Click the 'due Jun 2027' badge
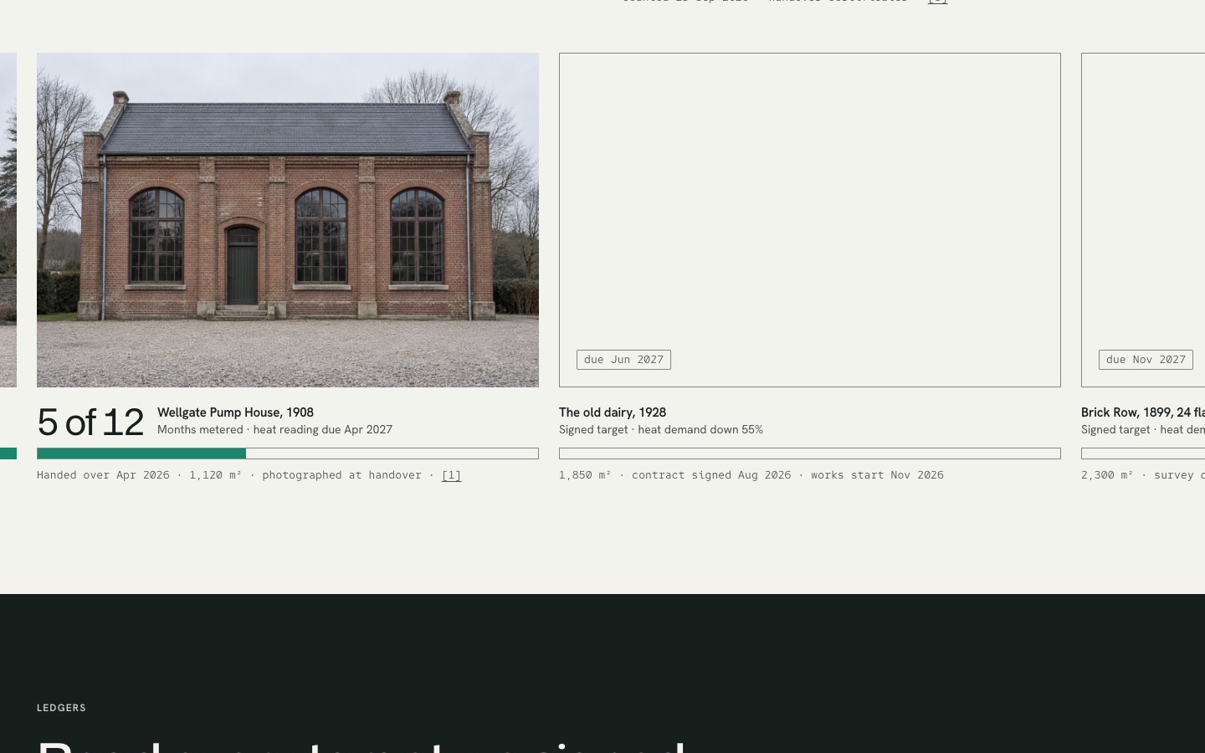This screenshot has width=1205, height=753. point(623,360)
